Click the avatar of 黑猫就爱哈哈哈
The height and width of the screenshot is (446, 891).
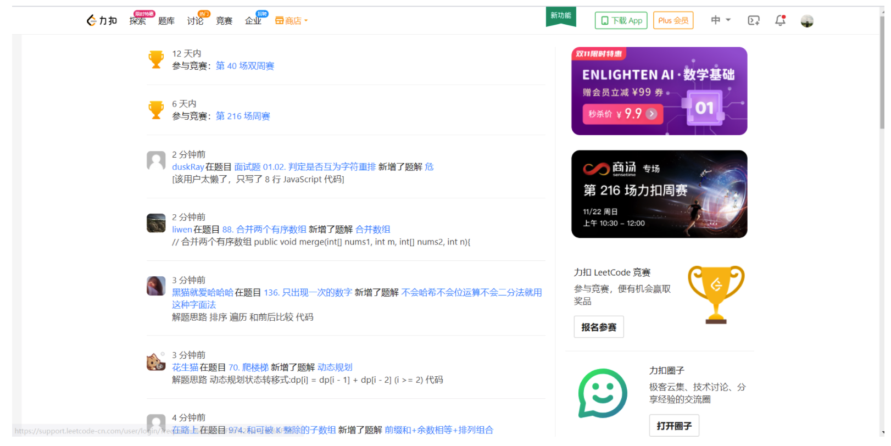156,286
